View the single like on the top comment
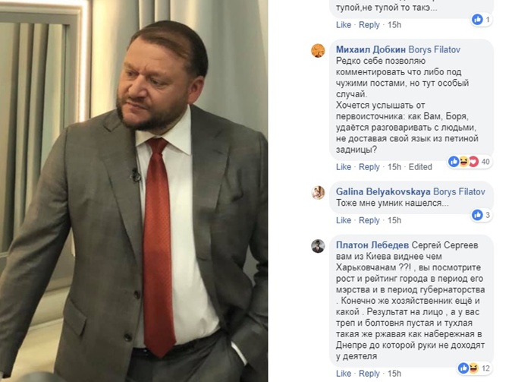The width and height of the screenshot is (512, 382). tap(482, 20)
